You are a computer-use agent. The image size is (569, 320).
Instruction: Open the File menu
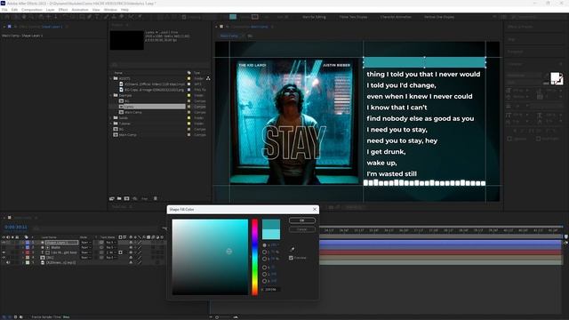(4, 10)
